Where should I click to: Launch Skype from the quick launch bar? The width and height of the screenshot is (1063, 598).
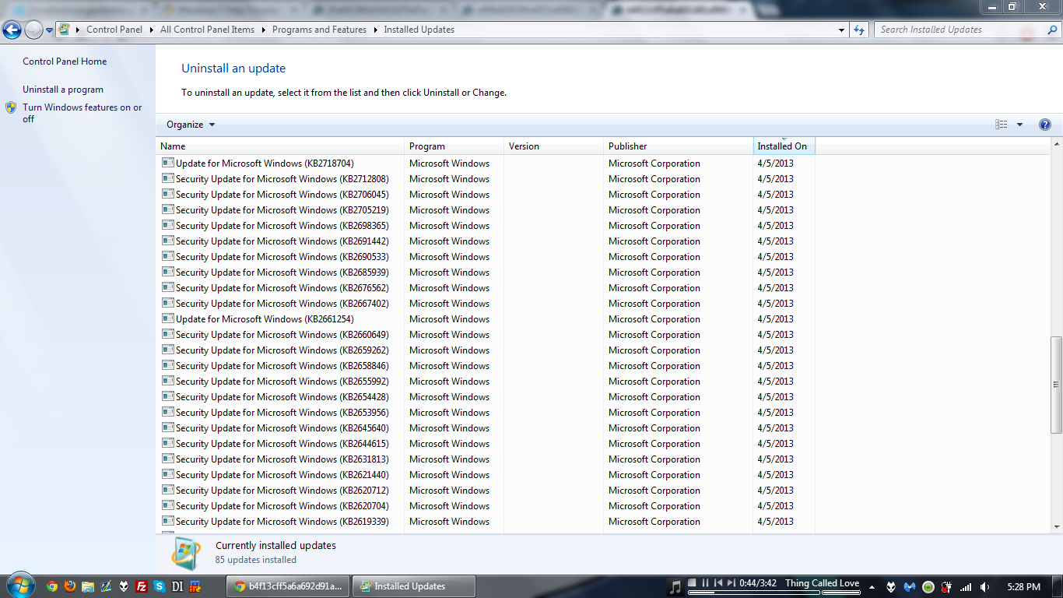click(160, 586)
